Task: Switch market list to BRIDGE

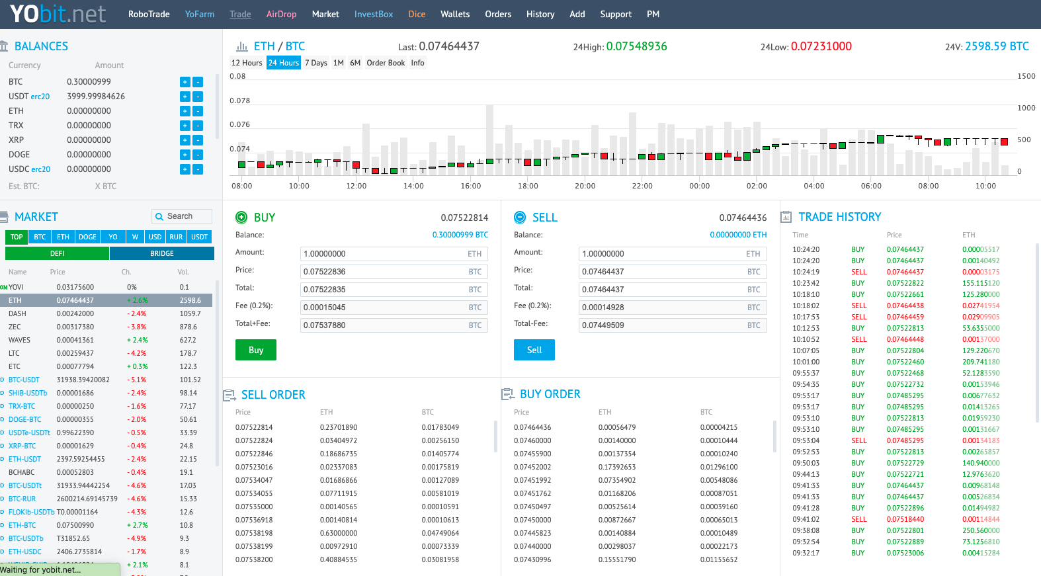Action: click(x=162, y=253)
